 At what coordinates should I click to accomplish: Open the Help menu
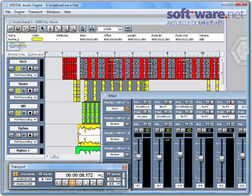click(x=67, y=12)
